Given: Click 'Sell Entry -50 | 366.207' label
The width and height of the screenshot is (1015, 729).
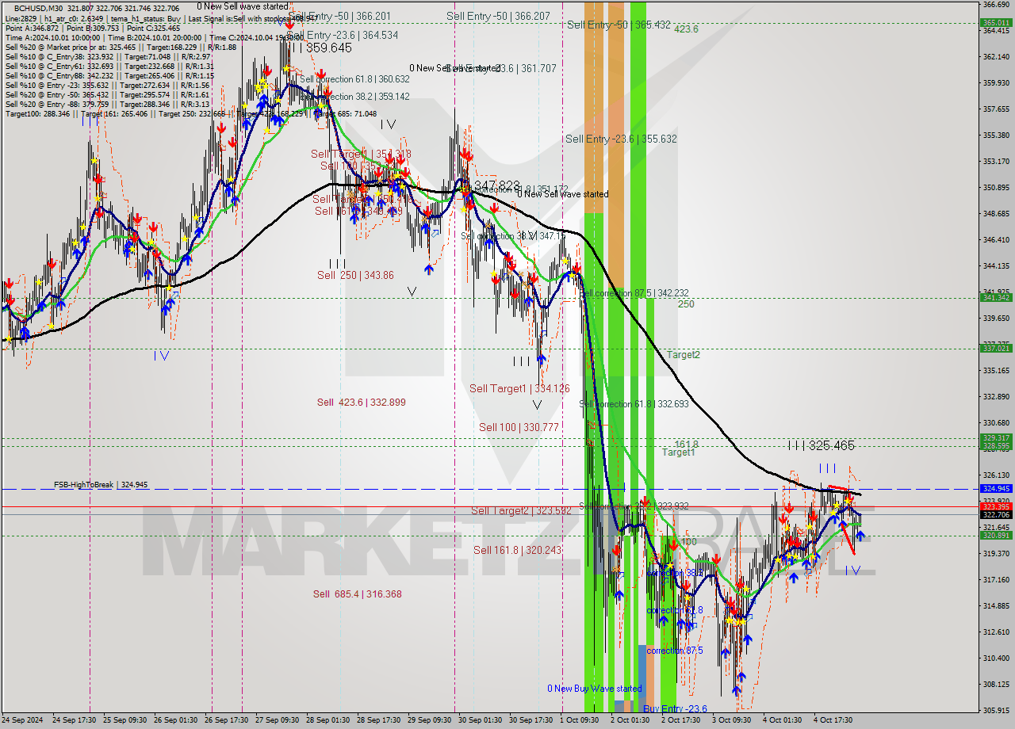Looking at the screenshot, I should (498, 16).
